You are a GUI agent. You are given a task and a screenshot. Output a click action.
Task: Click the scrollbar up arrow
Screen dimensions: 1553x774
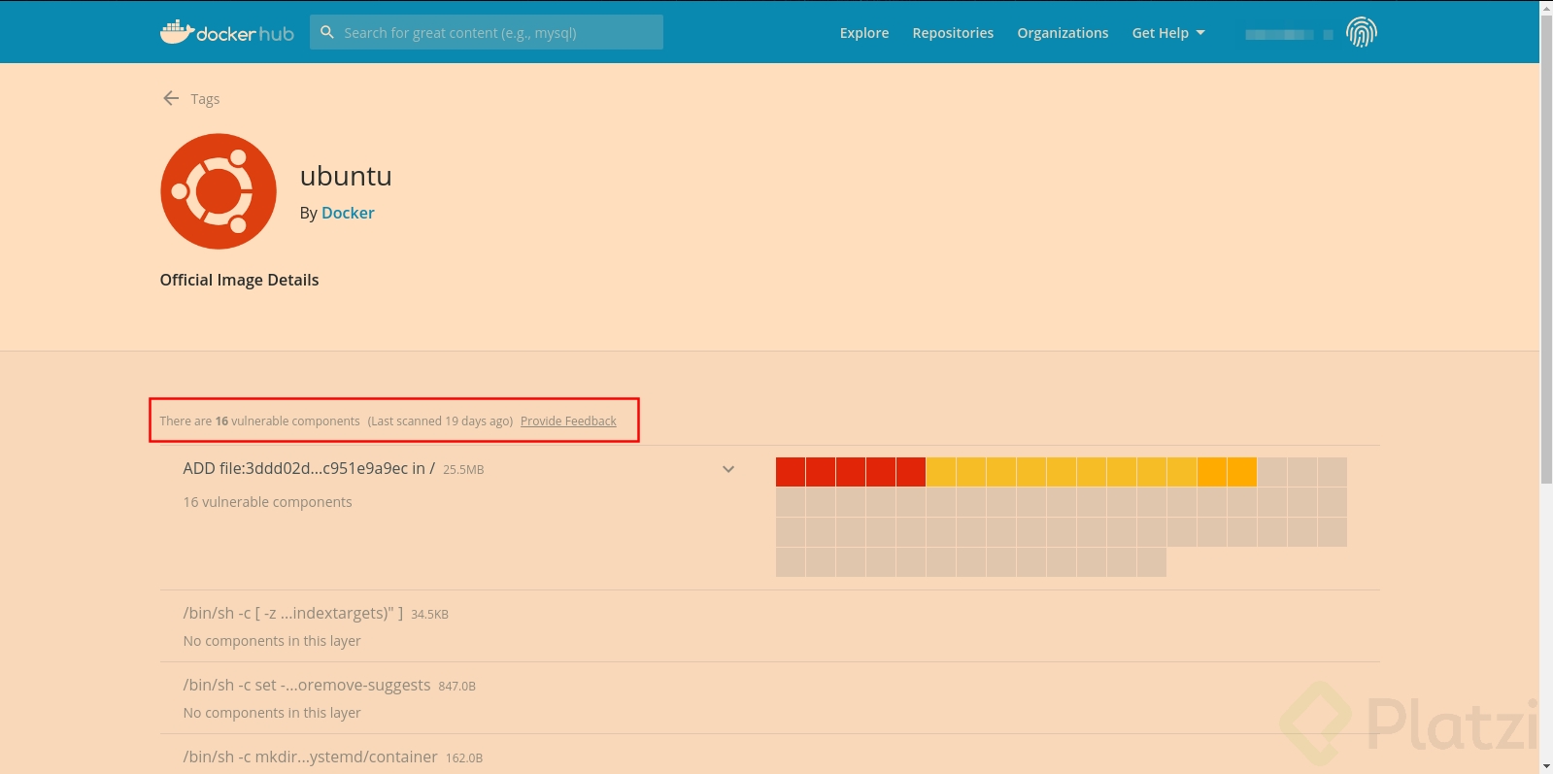click(x=1546, y=7)
